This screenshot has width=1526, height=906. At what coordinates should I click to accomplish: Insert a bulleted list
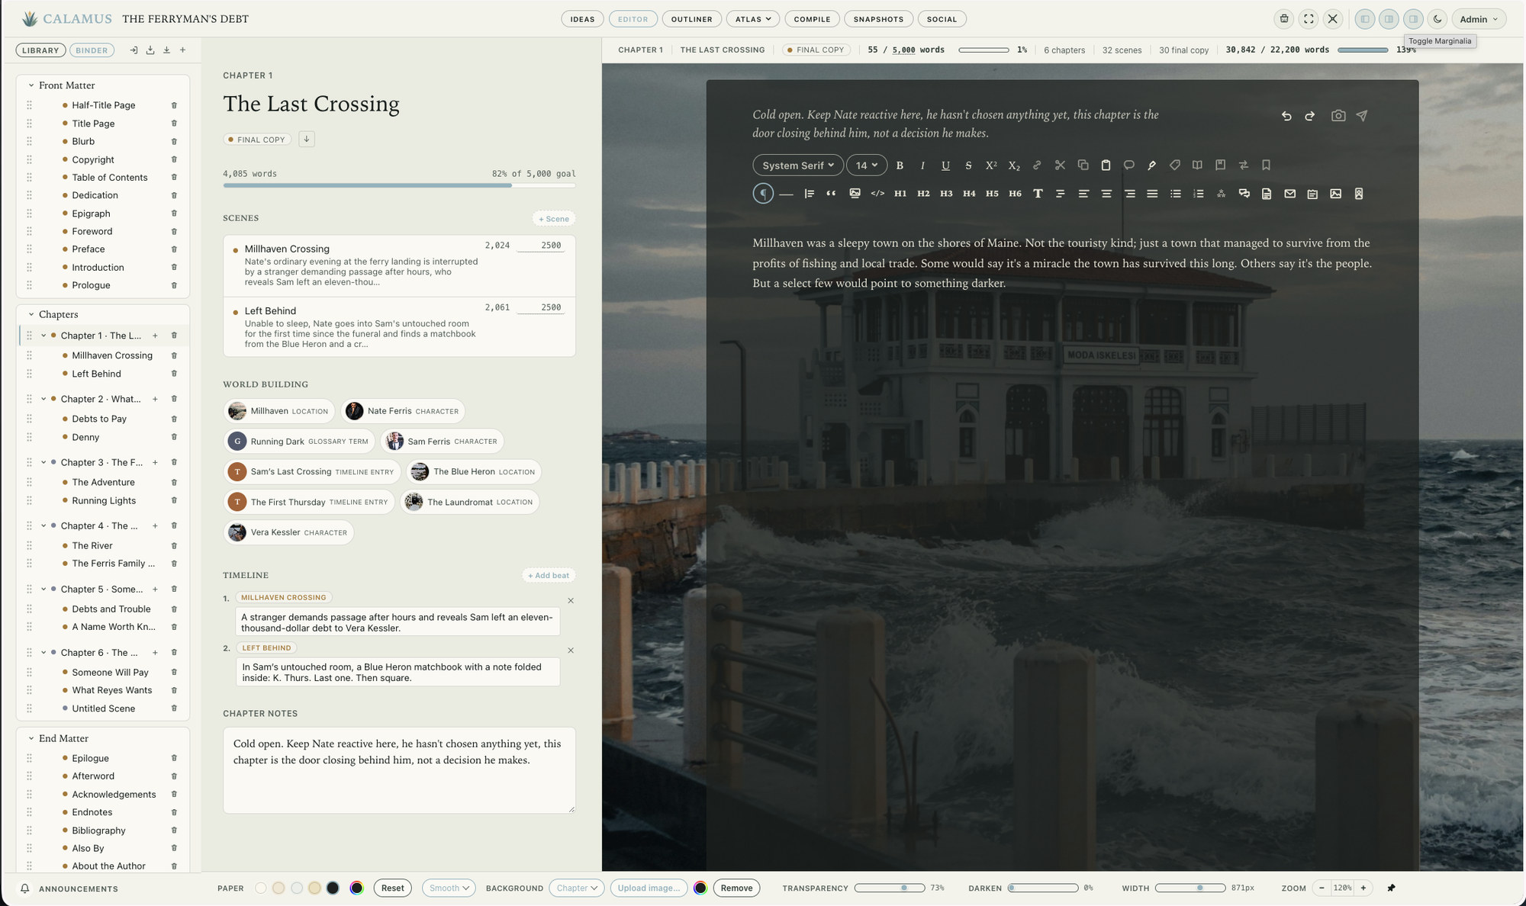point(1176,194)
